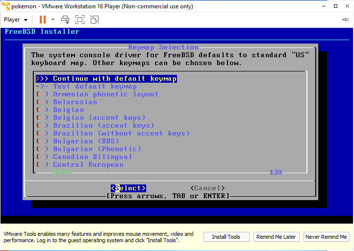Click the Select button
354x251 pixels.
pos(128,188)
